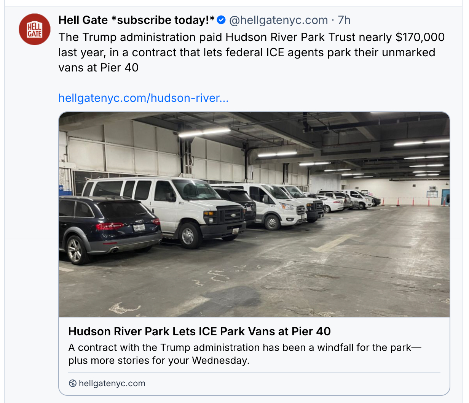Click the parking garage photo thumbnail
The image size is (469, 403).
[254, 214]
